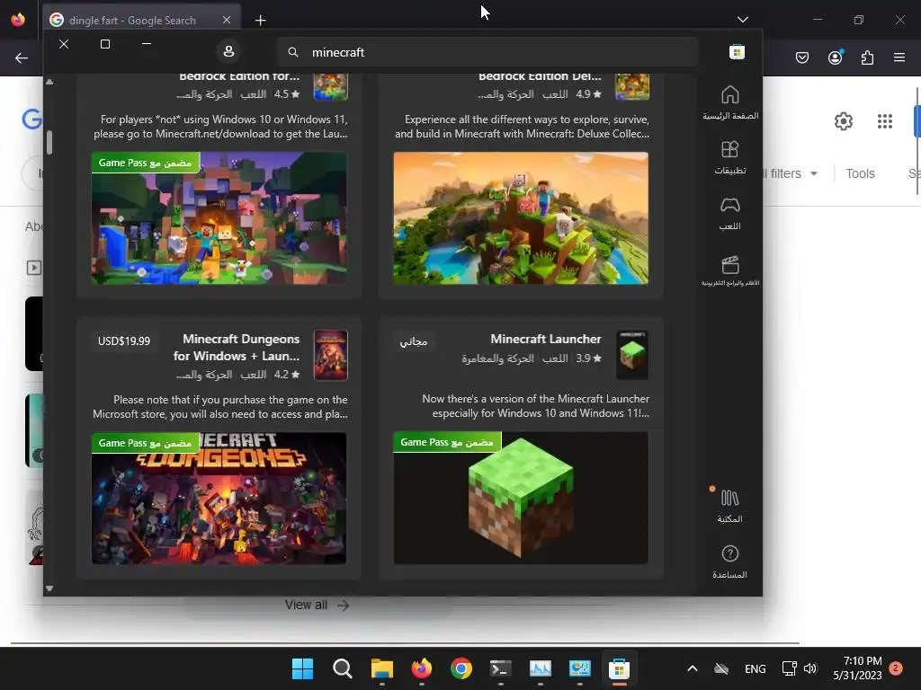
Task: Click scroll down arrow in Store window
Action: [x=49, y=588]
